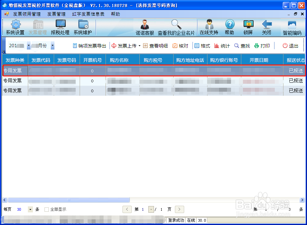Click 格式 format button
Screen dimensions: 307x225
pyautogui.click(x=202, y=46)
